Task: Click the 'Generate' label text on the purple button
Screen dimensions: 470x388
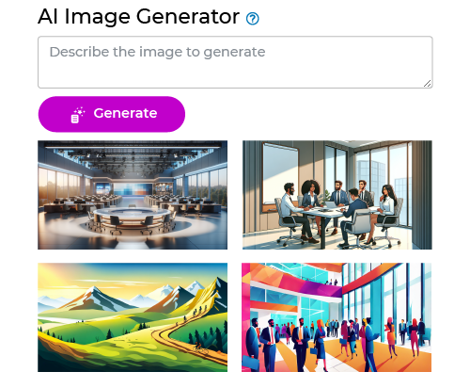Action: coord(125,113)
